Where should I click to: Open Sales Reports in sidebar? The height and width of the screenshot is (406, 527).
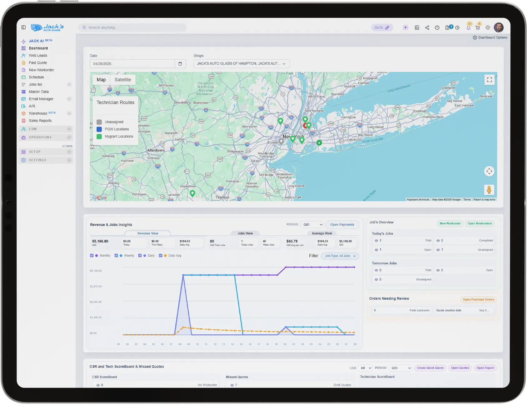point(40,121)
